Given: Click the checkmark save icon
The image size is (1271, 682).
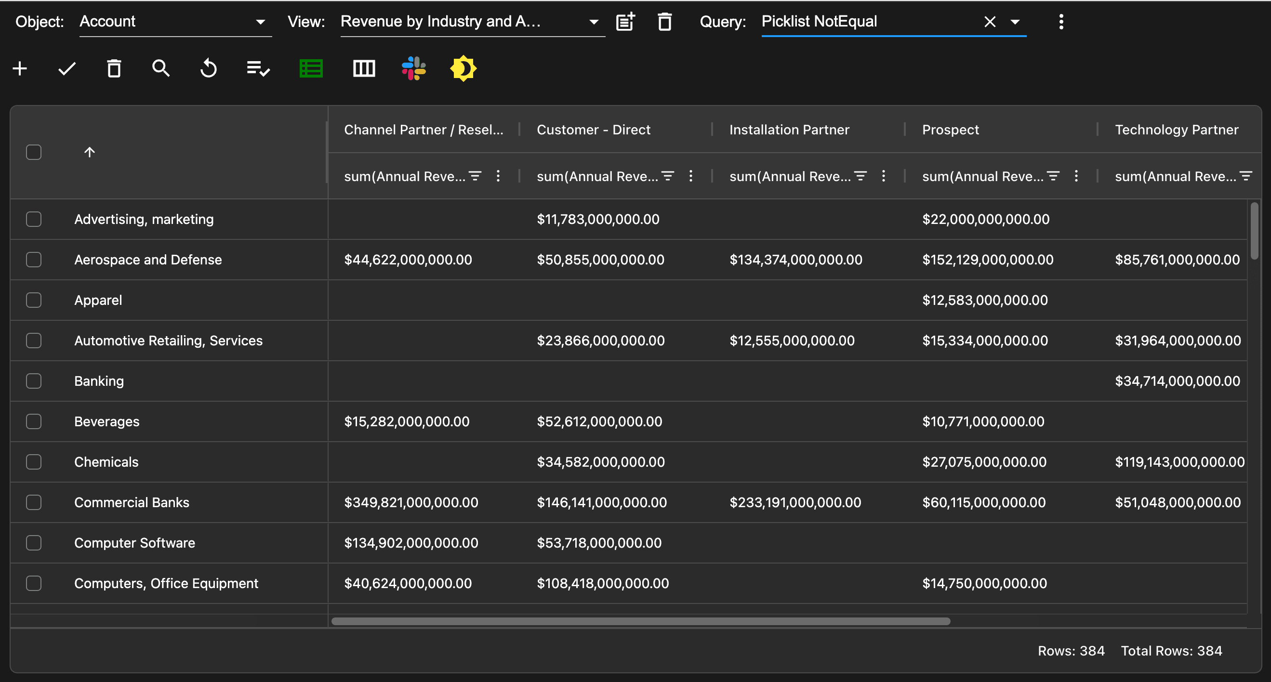Looking at the screenshot, I should pyautogui.click(x=66, y=68).
